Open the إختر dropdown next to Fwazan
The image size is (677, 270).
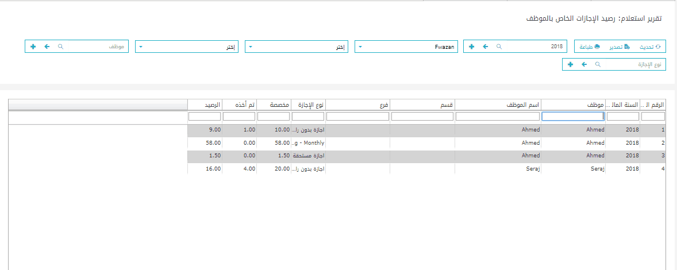pyautogui.click(x=297, y=47)
